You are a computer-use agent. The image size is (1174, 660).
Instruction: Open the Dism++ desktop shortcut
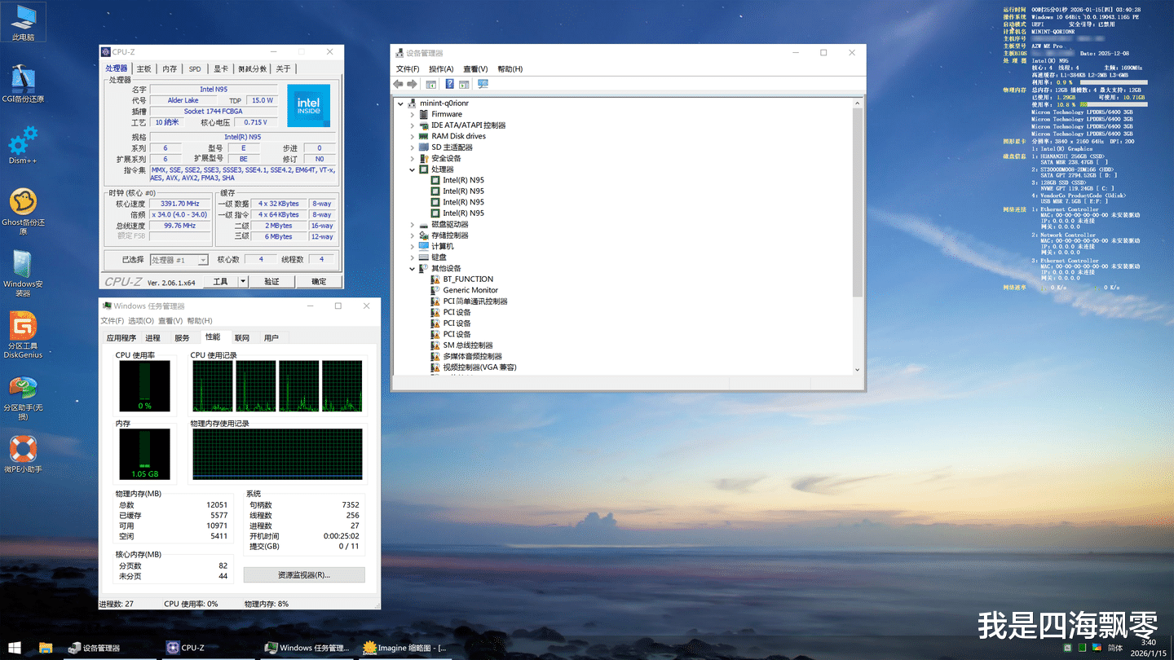(x=23, y=142)
